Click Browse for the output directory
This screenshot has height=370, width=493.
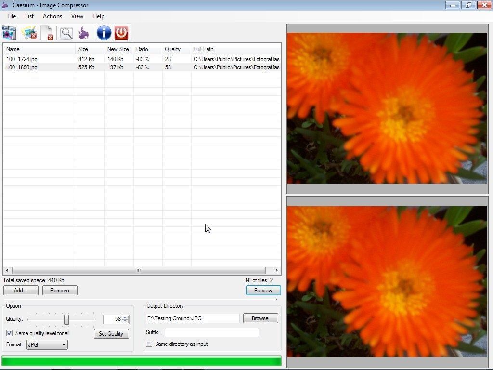click(x=260, y=318)
